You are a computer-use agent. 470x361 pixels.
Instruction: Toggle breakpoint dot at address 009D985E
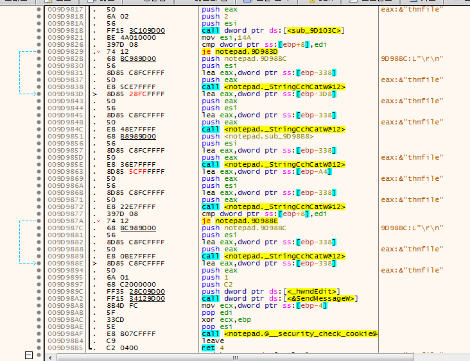39,165
